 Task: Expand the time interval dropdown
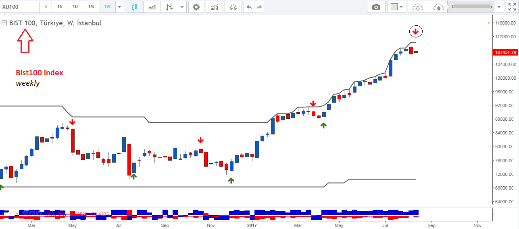pyautogui.click(x=119, y=7)
